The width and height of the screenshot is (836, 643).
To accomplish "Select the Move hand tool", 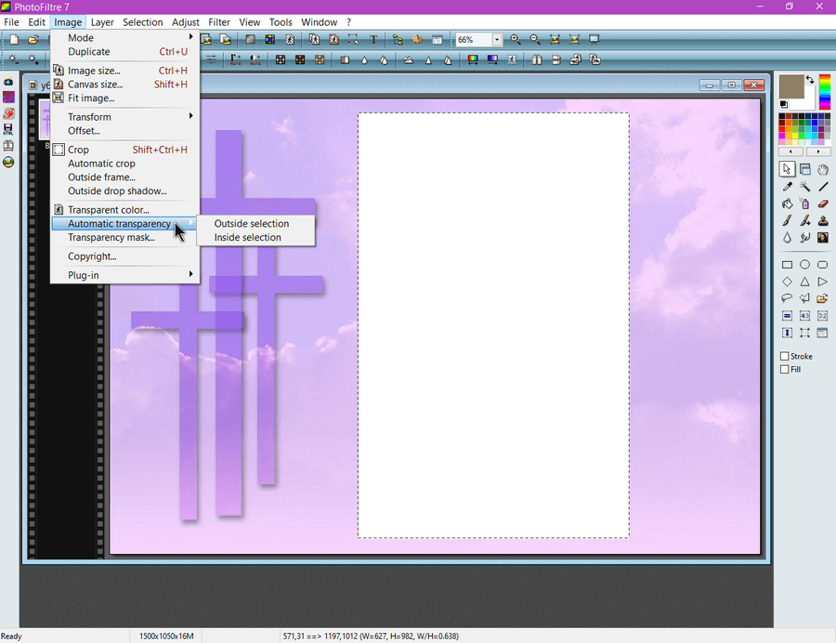I will (x=823, y=169).
